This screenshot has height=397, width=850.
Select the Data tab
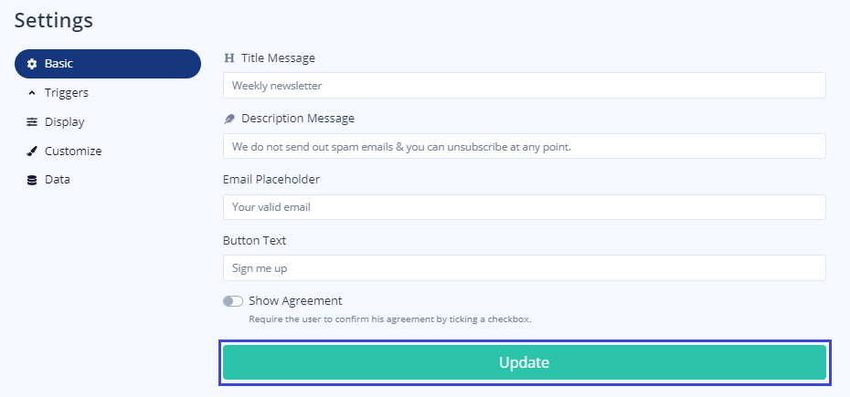pyautogui.click(x=58, y=180)
